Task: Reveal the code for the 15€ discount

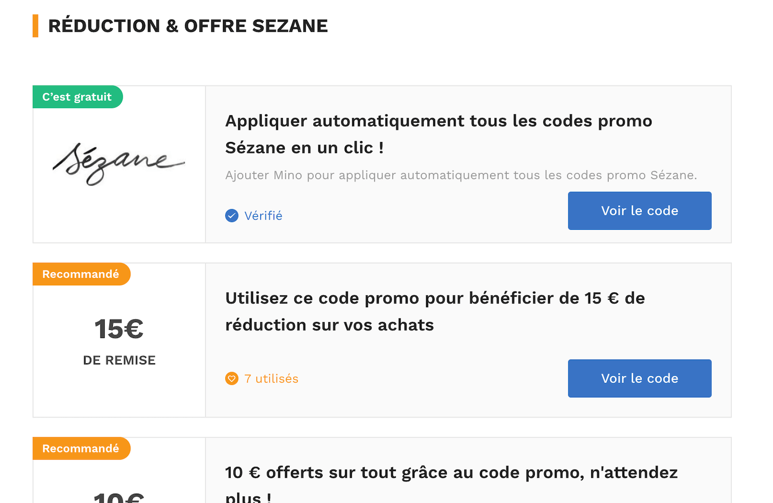Action: pyautogui.click(x=640, y=378)
